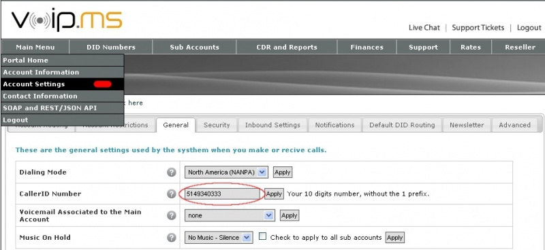Switch to the Inbound Settings tab

click(x=272, y=125)
